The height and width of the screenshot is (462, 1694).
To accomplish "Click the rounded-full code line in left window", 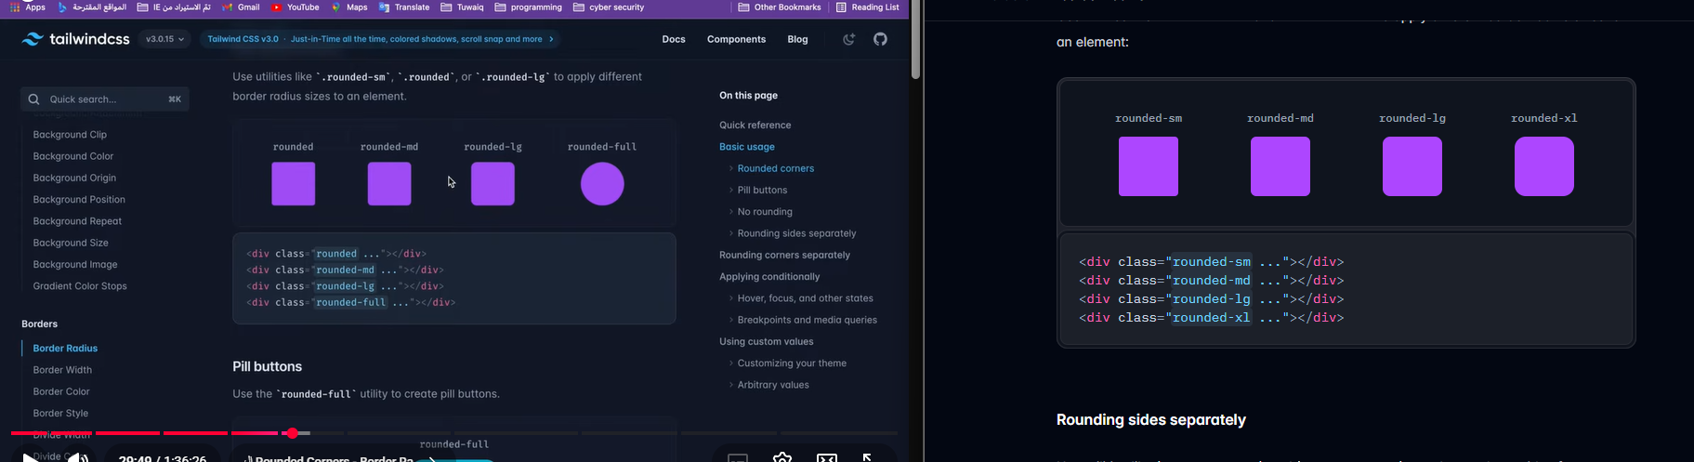I will click(x=351, y=302).
